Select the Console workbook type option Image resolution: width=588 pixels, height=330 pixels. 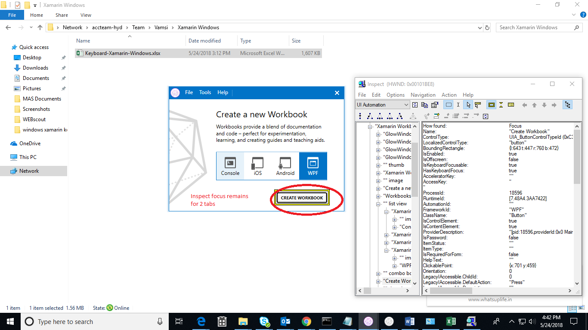[x=230, y=166]
